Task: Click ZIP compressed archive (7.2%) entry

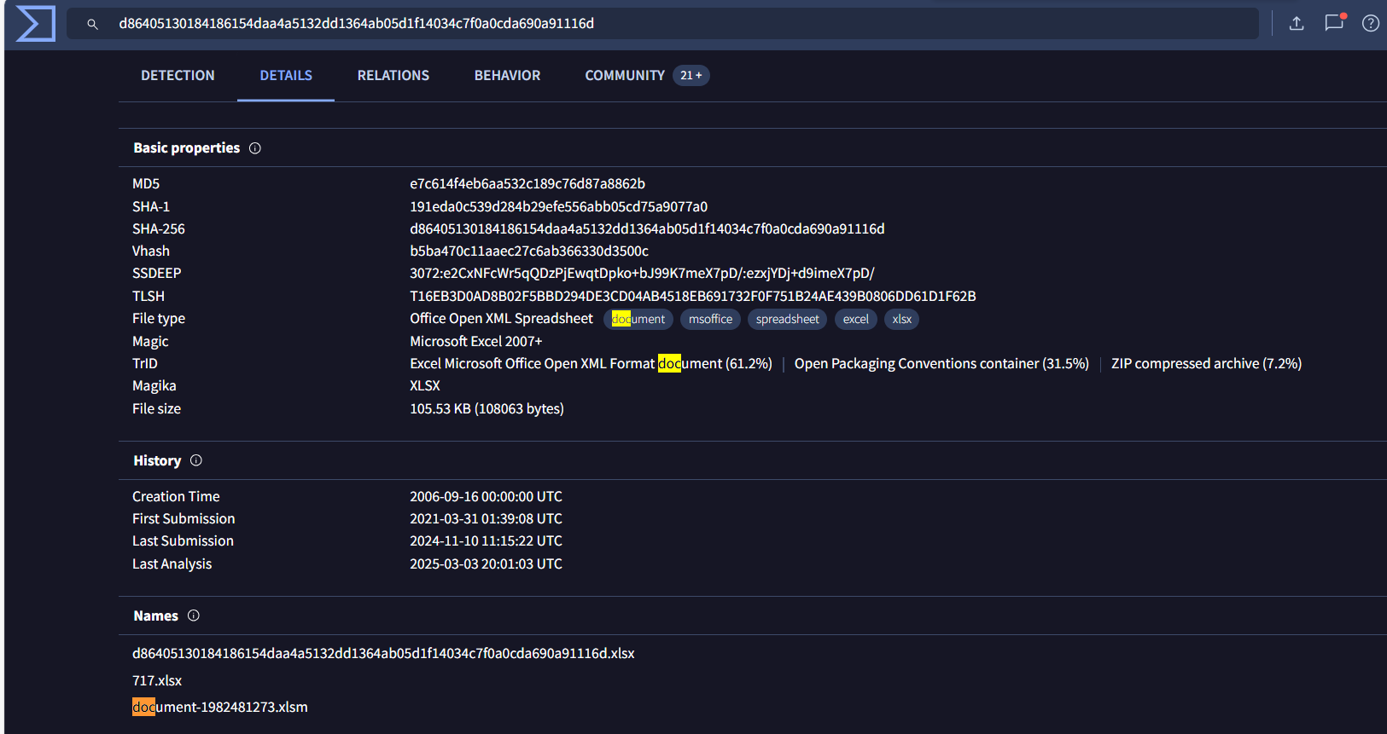Action: (x=1206, y=363)
